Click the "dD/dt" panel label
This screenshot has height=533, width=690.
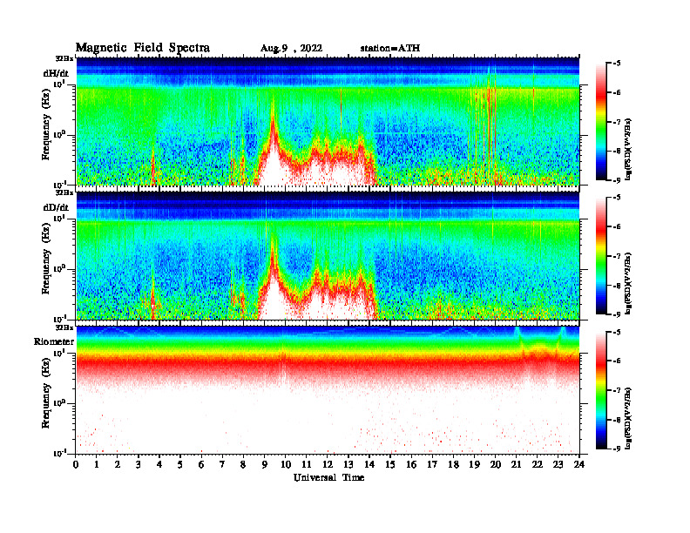point(56,207)
